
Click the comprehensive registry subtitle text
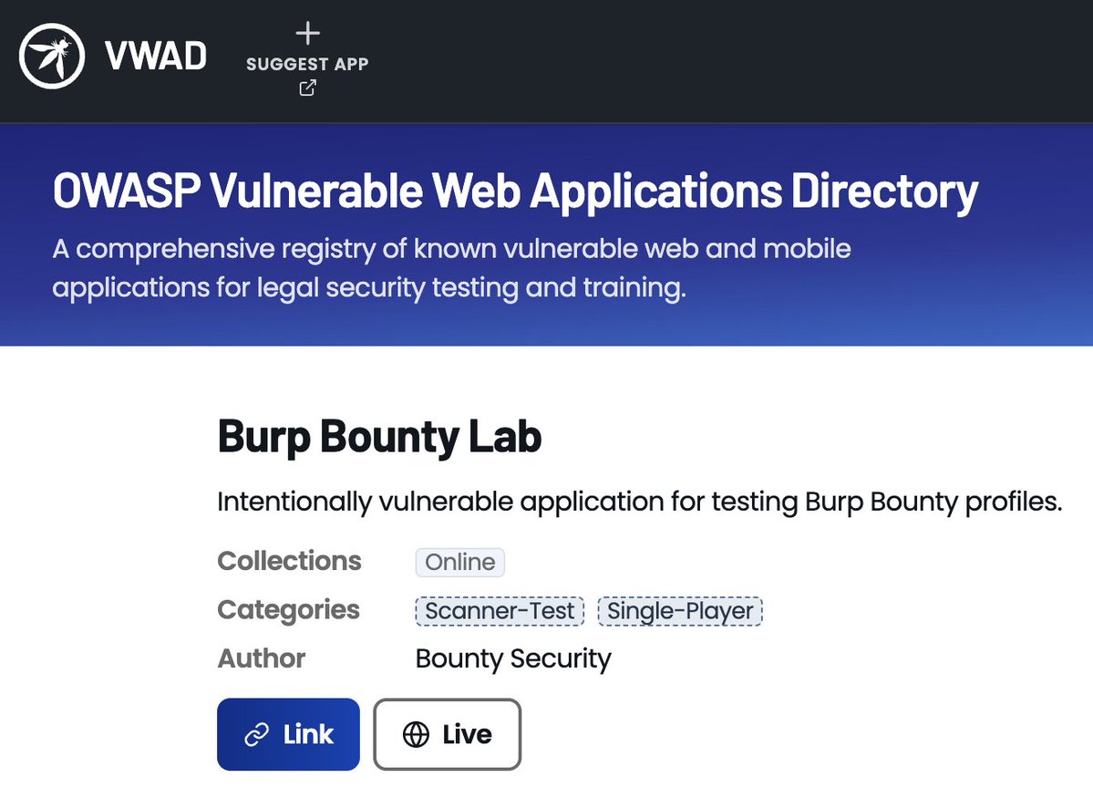coord(452,268)
